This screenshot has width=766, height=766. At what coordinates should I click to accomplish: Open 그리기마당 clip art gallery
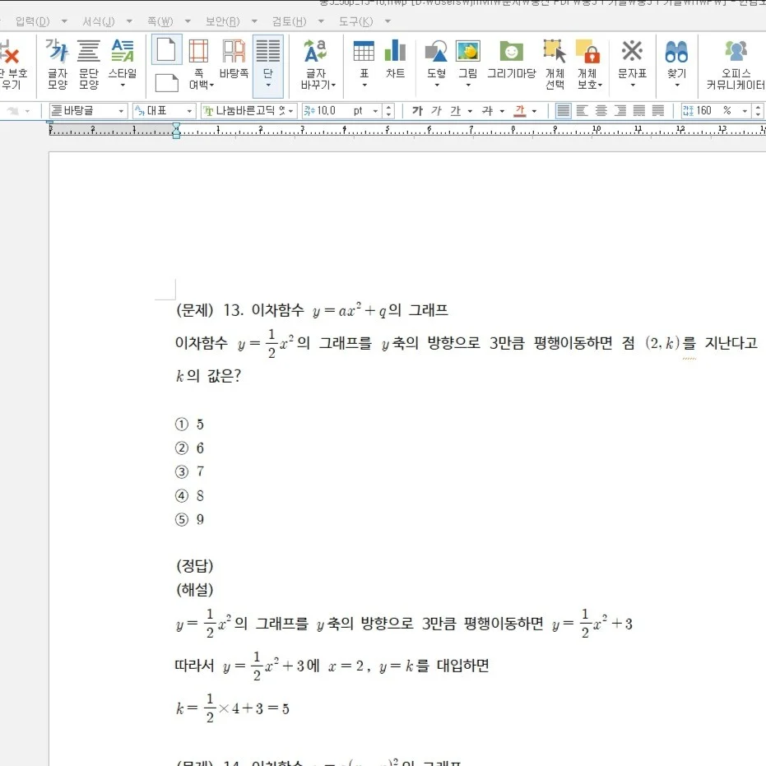coord(512,58)
